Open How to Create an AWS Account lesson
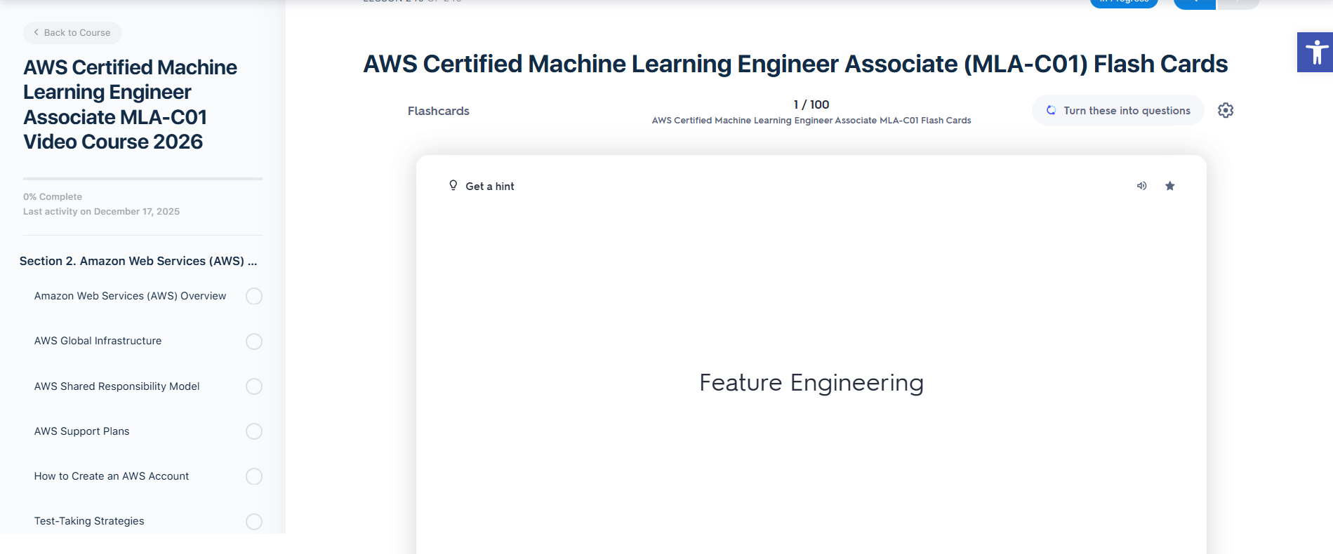Screen dimensions: 1333x554 click(112, 476)
